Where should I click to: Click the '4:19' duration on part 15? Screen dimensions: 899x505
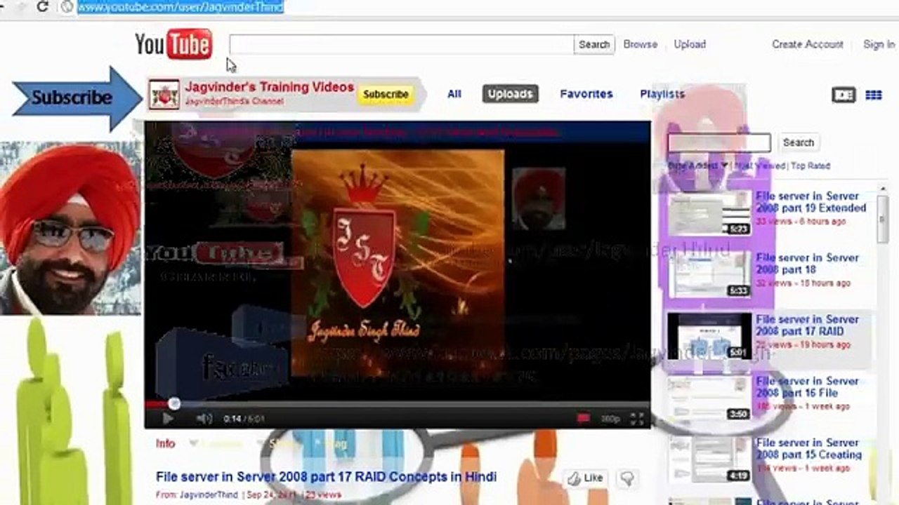[739, 476]
